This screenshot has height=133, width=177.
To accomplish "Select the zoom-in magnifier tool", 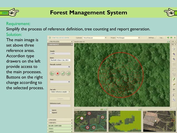I will coord(174,54).
